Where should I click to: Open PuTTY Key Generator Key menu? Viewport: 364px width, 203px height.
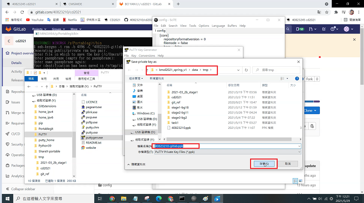click(x=134, y=56)
